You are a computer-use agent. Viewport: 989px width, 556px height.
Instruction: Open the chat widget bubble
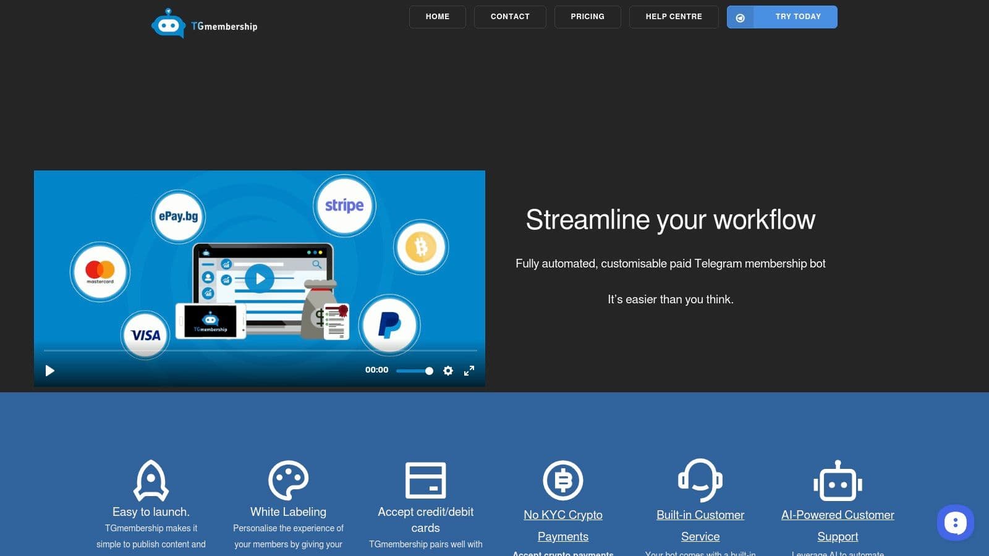(955, 523)
